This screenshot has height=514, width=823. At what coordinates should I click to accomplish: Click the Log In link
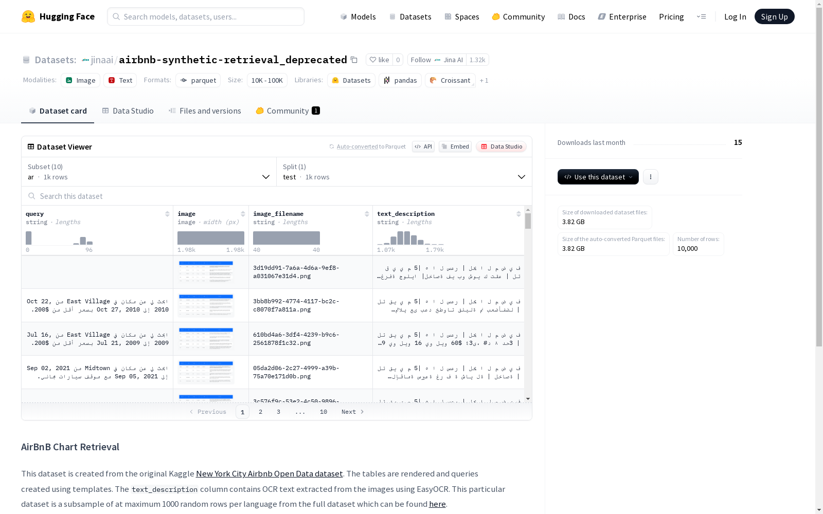(735, 16)
